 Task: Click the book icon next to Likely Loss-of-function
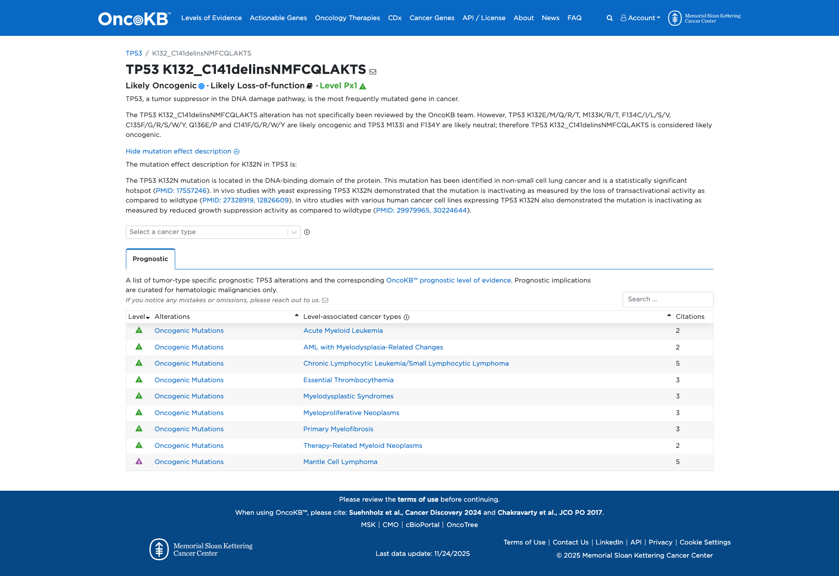[x=309, y=86]
